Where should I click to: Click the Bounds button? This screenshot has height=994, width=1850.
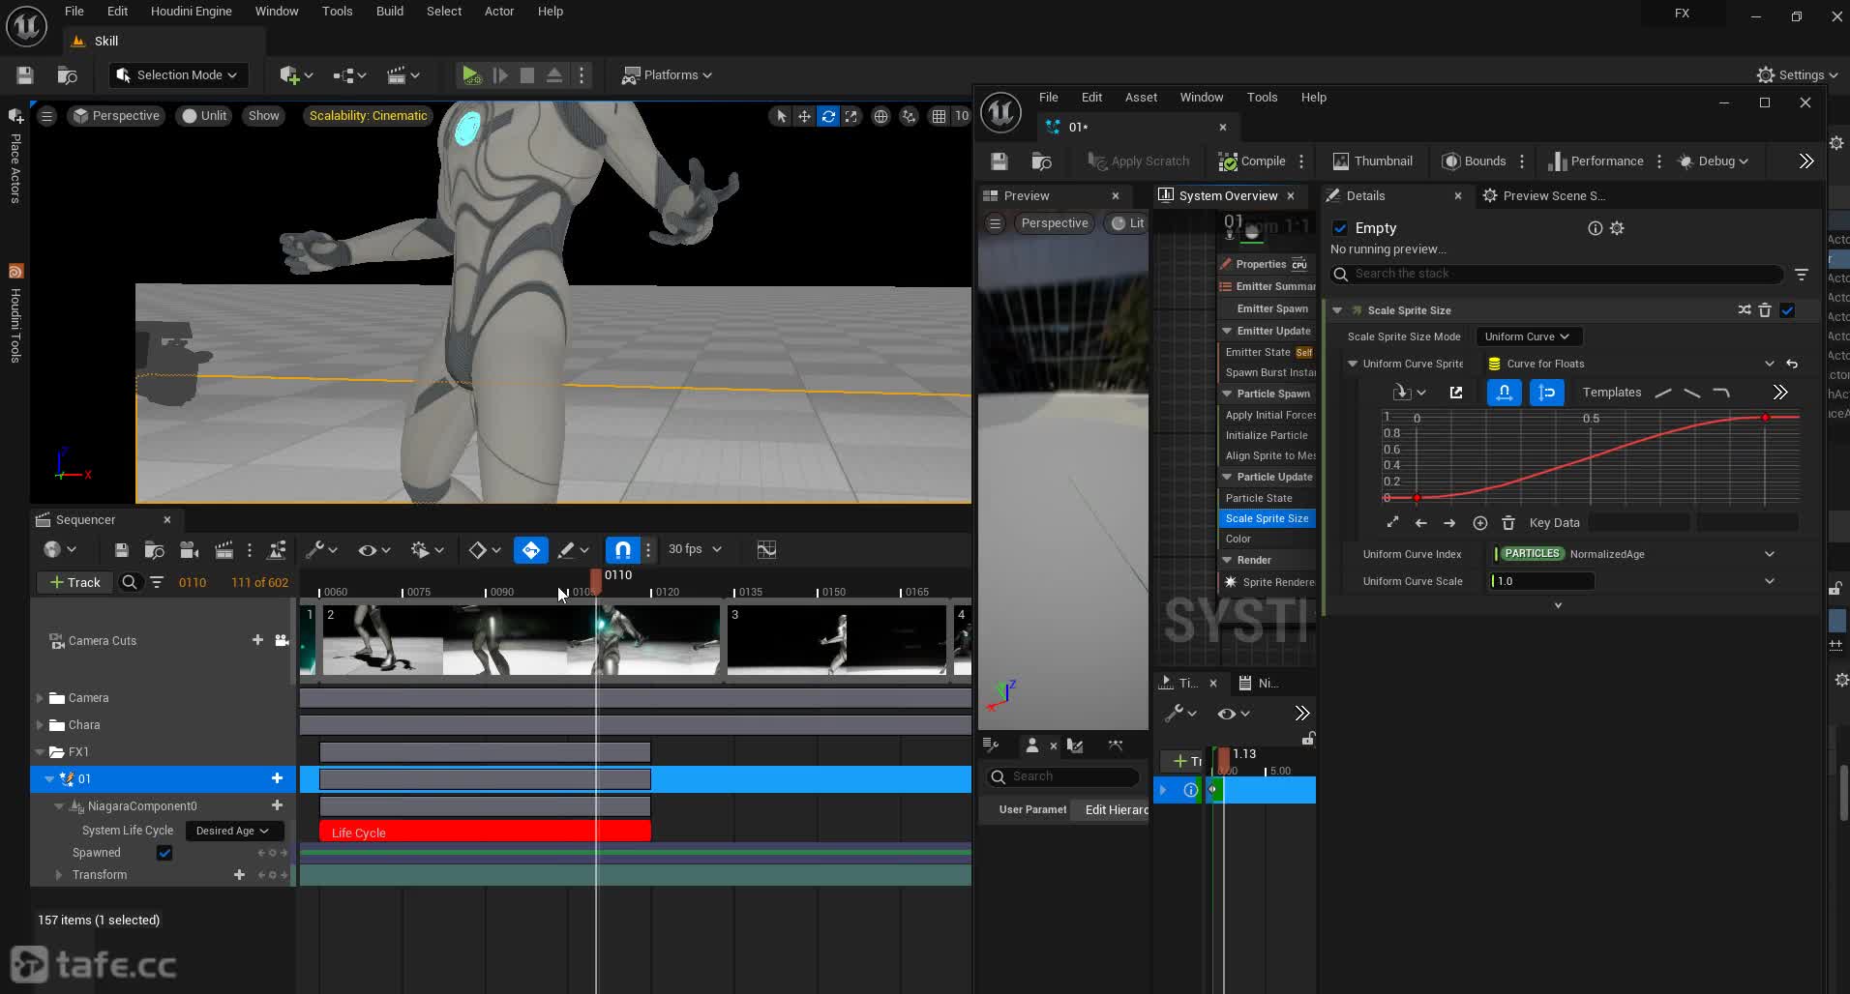pyautogui.click(x=1474, y=161)
